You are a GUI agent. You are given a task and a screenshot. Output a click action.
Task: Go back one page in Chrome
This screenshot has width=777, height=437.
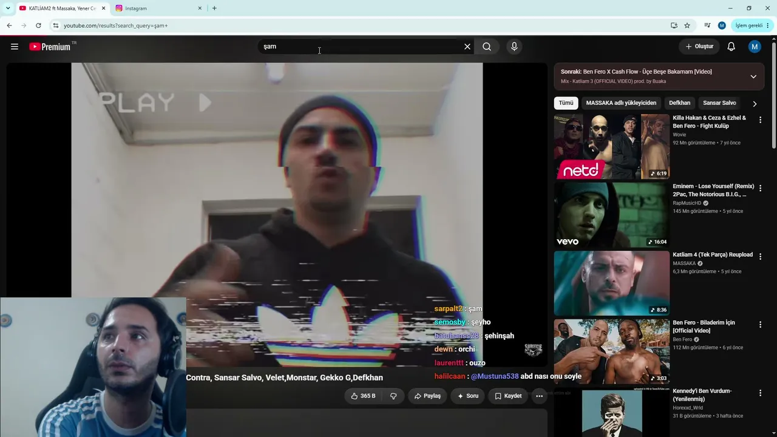9,25
